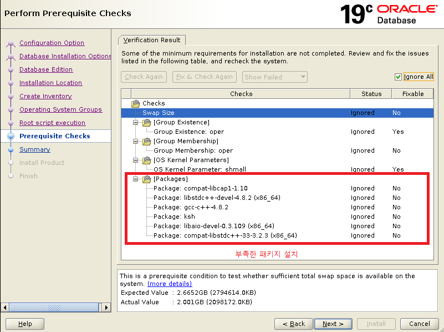Click the Help button
The height and width of the screenshot is (332, 444).
click(25, 324)
